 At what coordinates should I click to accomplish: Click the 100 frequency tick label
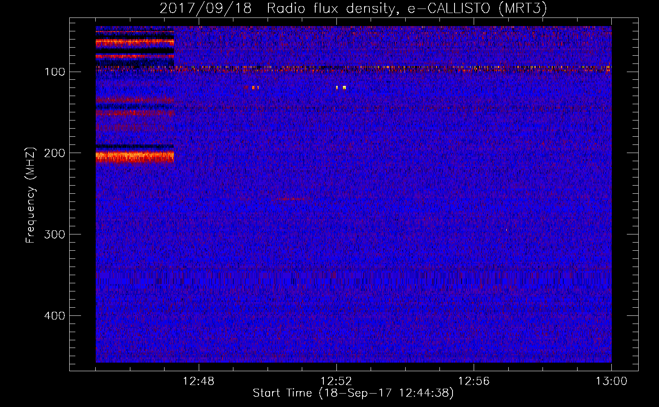[55, 72]
